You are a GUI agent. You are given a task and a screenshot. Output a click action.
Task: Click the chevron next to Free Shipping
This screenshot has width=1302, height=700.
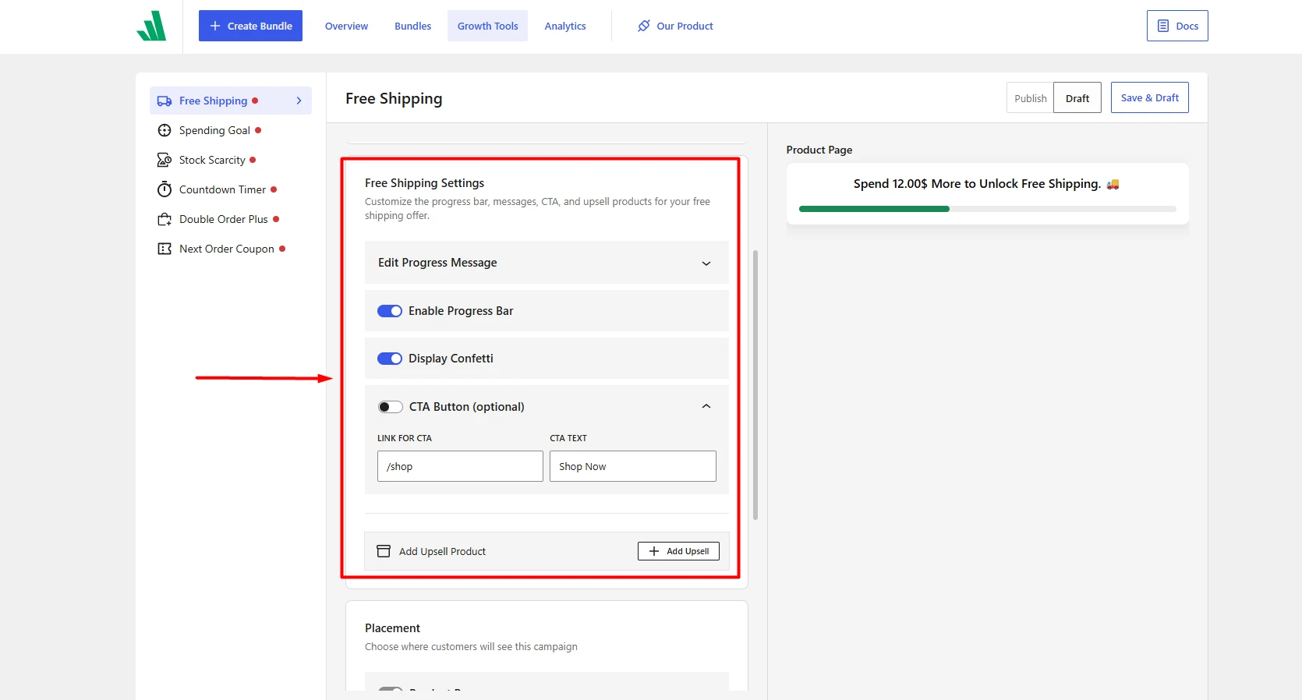point(299,101)
